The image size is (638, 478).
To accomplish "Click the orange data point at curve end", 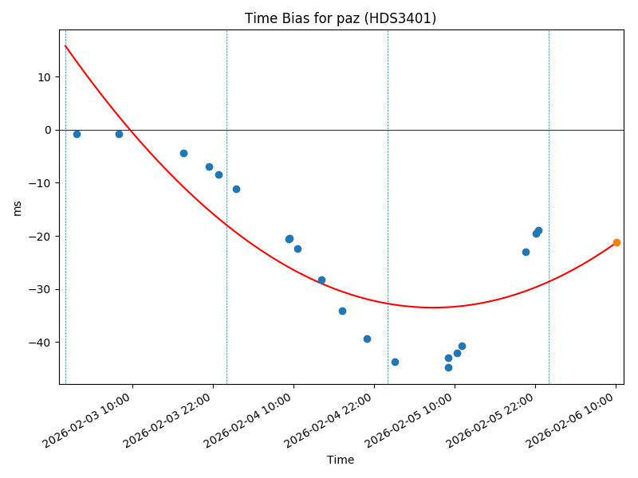I will [x=616, y=242].
